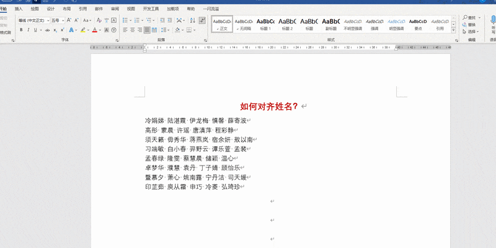This screenshot has height=248, width=496.
Task: Click the center align icon
Action: pos(132,30)
